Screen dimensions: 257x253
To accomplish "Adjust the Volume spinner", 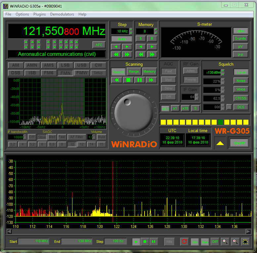I will point(94,137).
